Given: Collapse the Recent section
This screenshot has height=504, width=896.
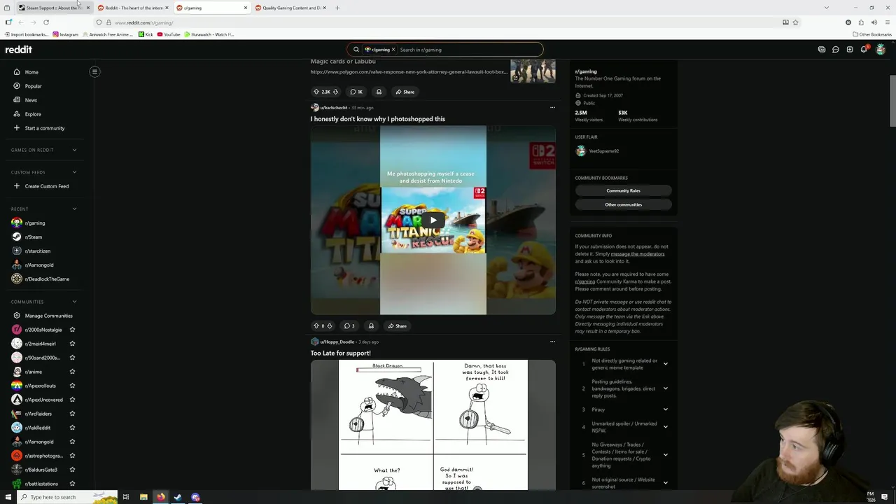Looking at the screenshot, I should point(74,209).
